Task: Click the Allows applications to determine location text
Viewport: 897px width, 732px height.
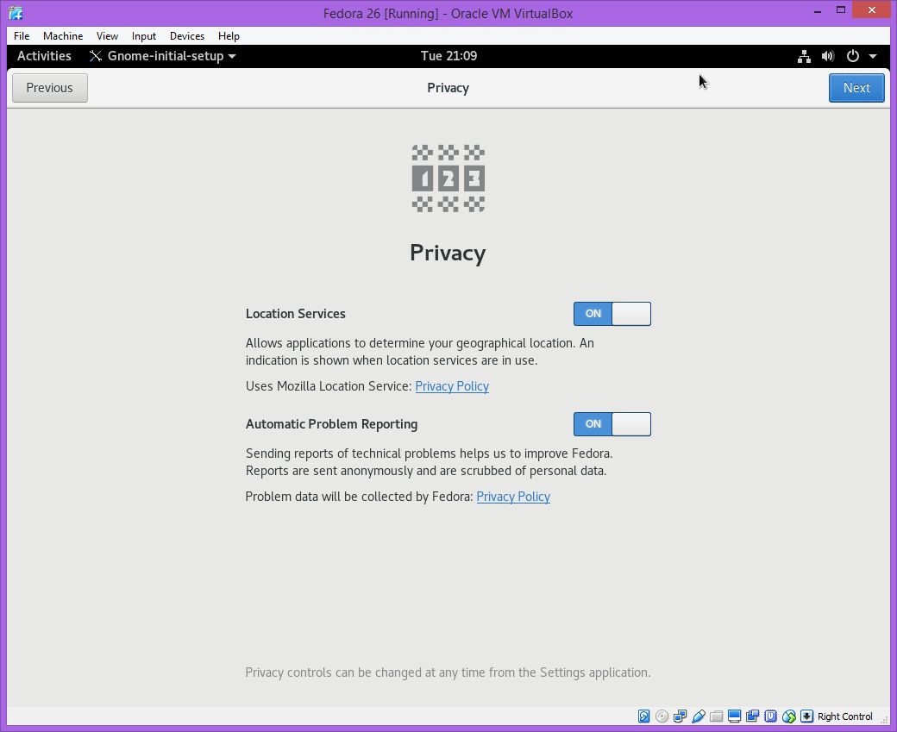Action: coord(420,352)
